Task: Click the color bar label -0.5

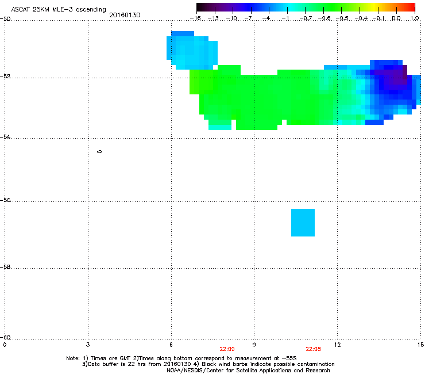Action: point(342,18)
